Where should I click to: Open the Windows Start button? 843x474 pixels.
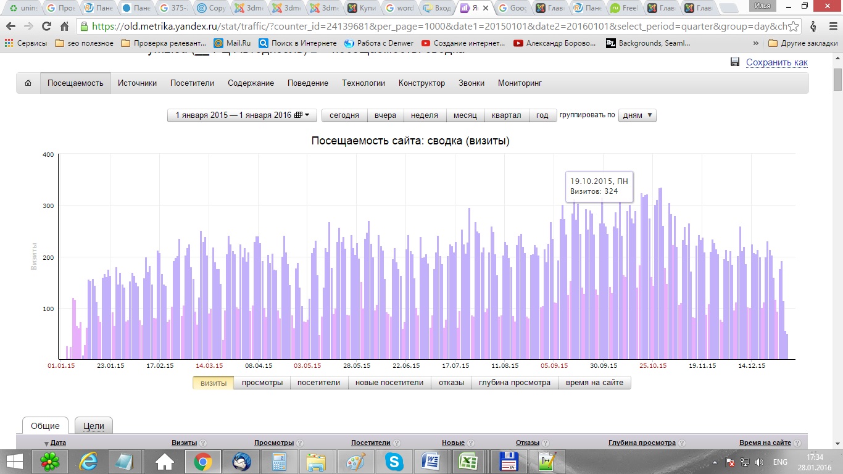(14, 462)
